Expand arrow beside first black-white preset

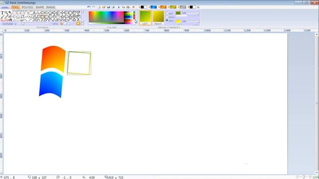point(140,7)
